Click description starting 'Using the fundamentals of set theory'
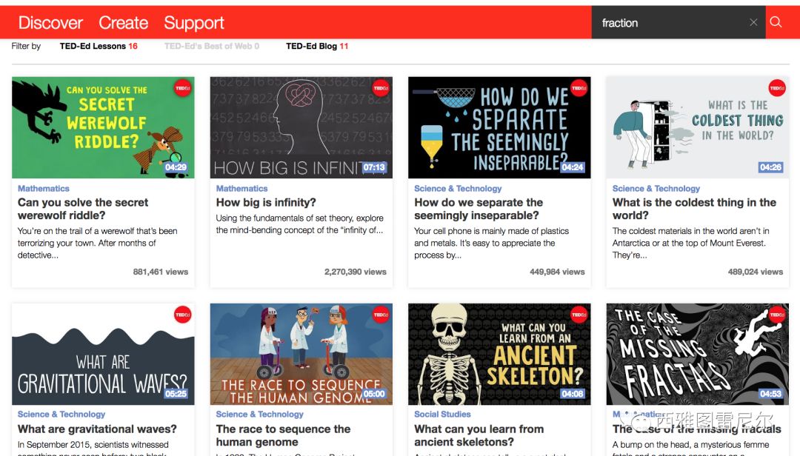The height and width of the screenshot is (456, 800). (x=299, y=224)
